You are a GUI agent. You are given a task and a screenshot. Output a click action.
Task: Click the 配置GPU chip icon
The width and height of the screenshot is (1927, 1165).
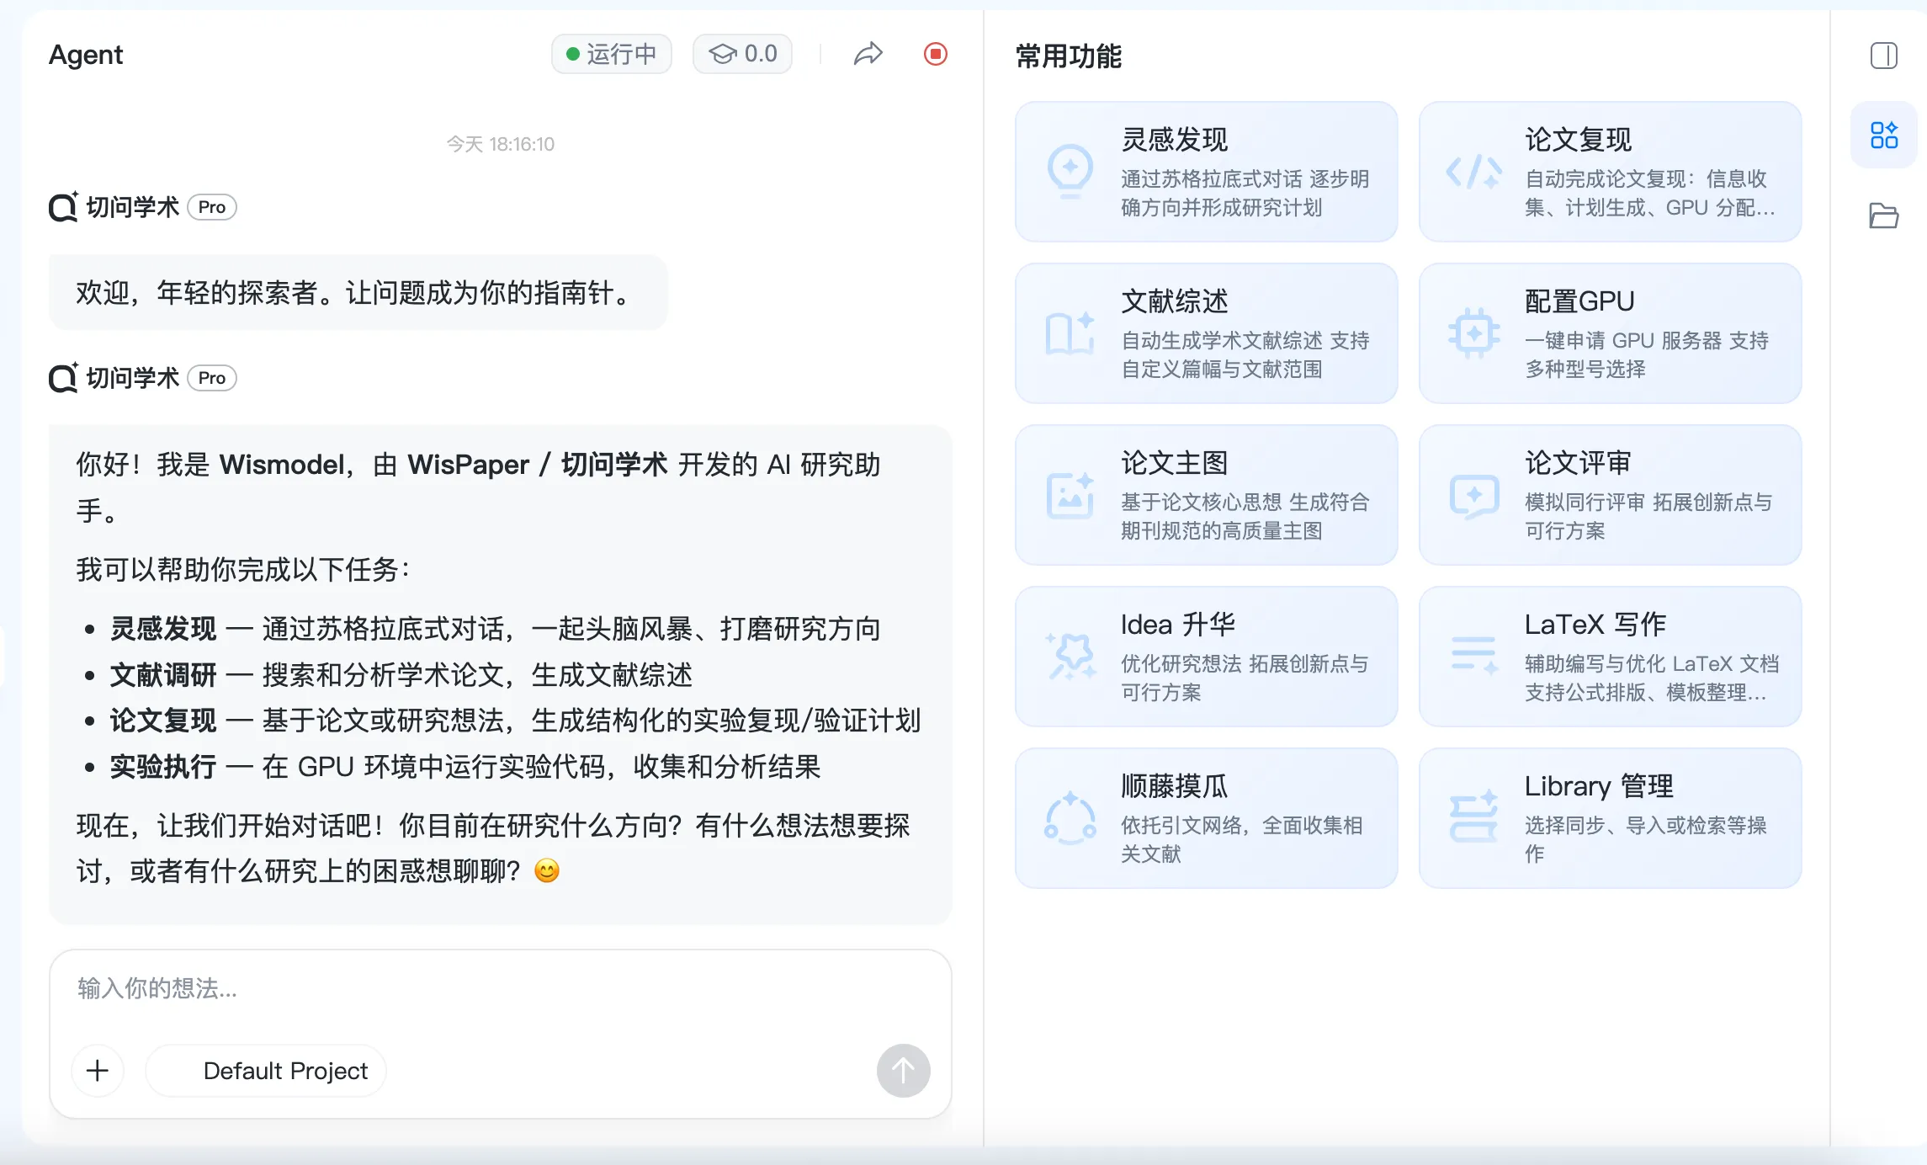[x=1474, y=333]
